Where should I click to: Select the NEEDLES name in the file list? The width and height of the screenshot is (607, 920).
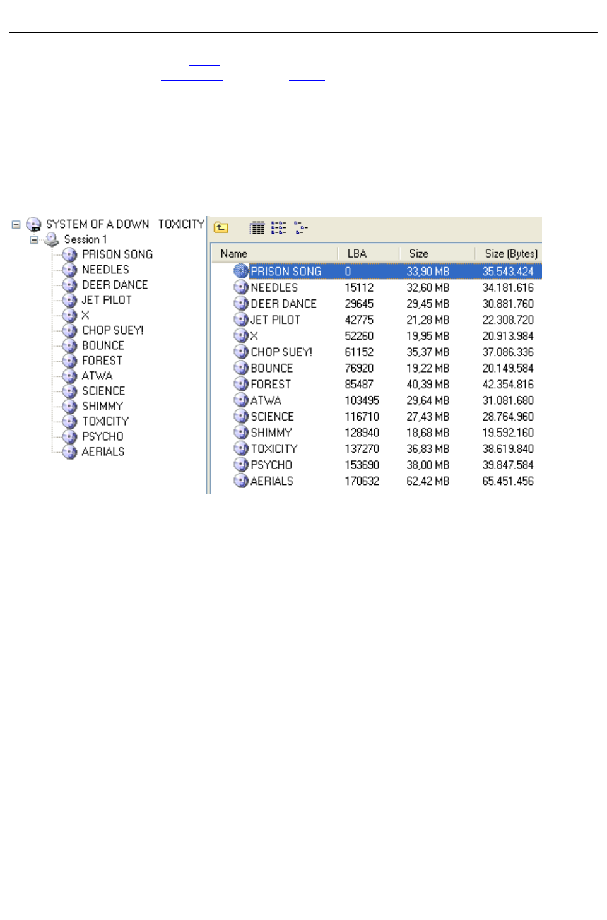274,287
